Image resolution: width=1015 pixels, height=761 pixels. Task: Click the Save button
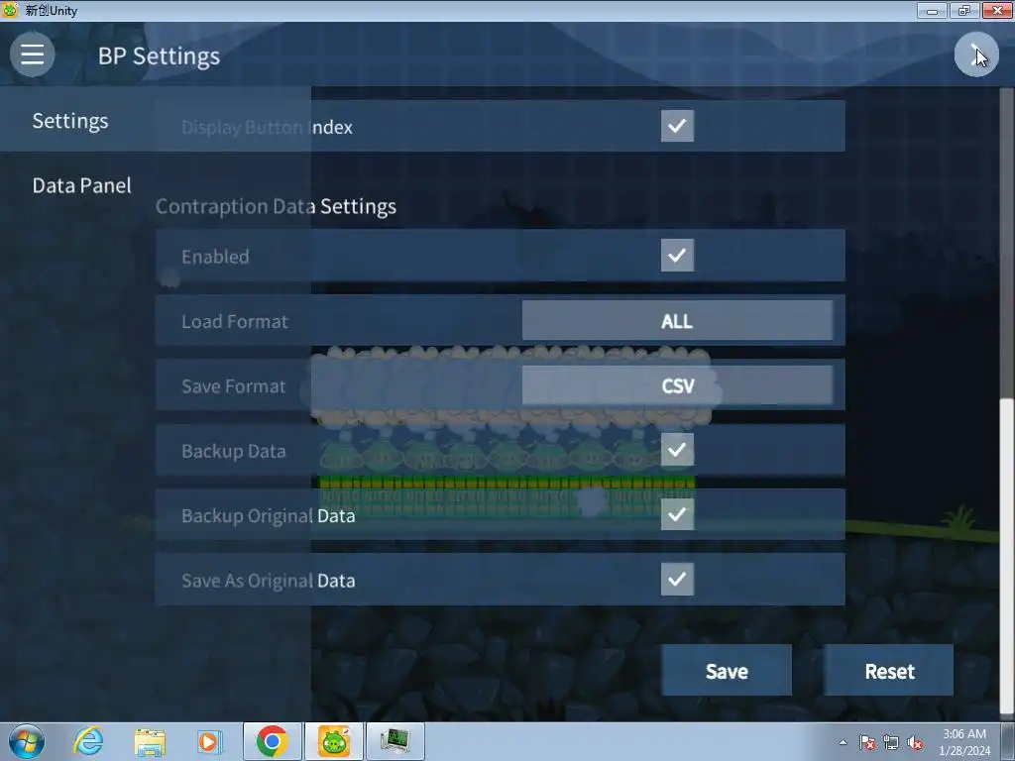click(x=727, y=671)
